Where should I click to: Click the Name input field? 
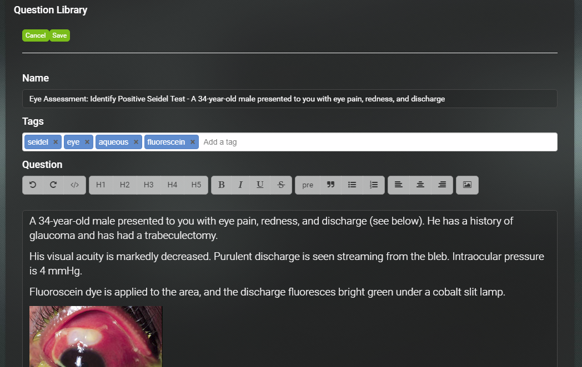tap(289, 99)
